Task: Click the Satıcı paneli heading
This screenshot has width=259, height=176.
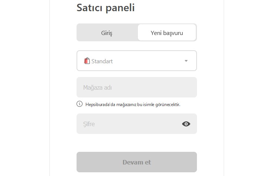Action: [x=106, y=7]
